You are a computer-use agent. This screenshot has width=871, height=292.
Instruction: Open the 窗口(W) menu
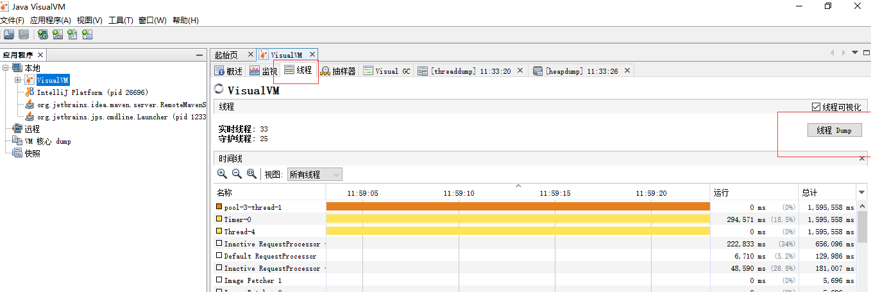tap(153, 21)
